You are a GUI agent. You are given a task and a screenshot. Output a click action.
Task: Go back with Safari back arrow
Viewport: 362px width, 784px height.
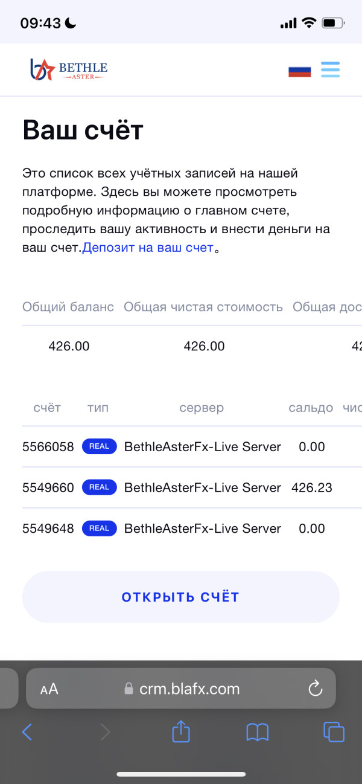pos(27,732)
